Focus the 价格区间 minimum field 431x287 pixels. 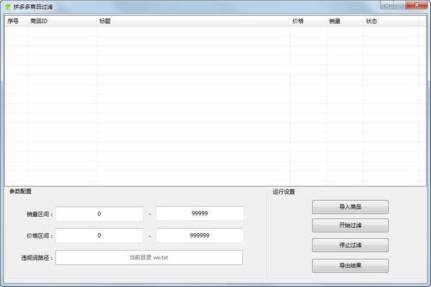[99, 235]
